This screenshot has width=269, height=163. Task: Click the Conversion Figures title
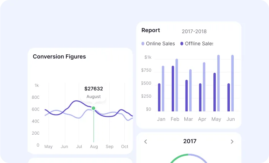click(x=59, y=57)
